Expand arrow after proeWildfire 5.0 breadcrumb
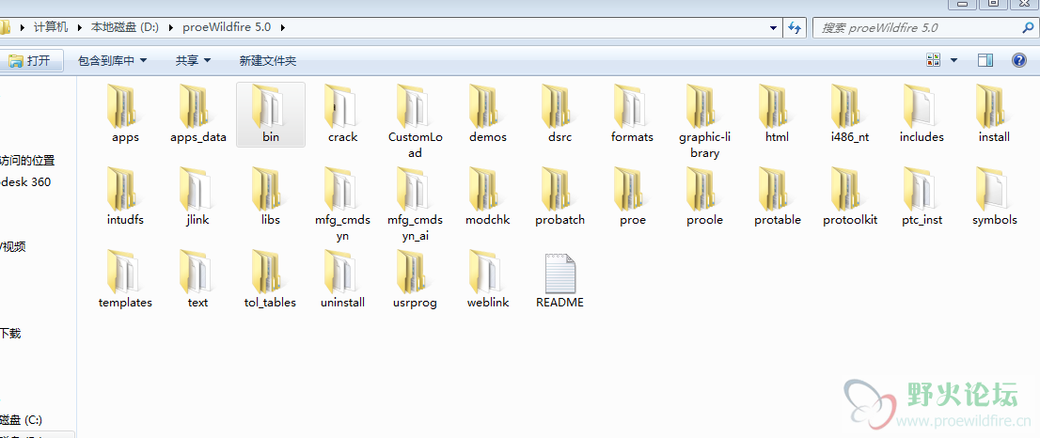 (x=283, y=27)
